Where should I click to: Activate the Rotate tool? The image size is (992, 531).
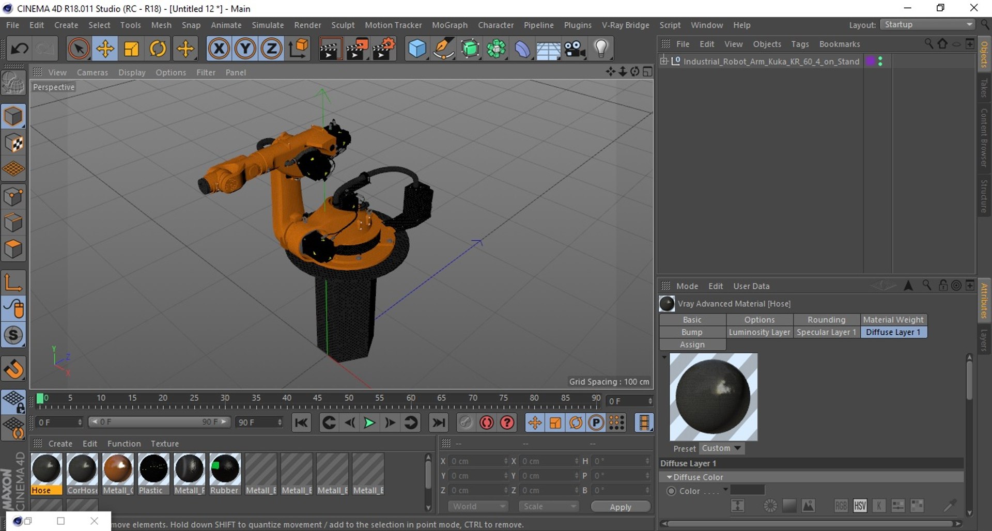158,49
